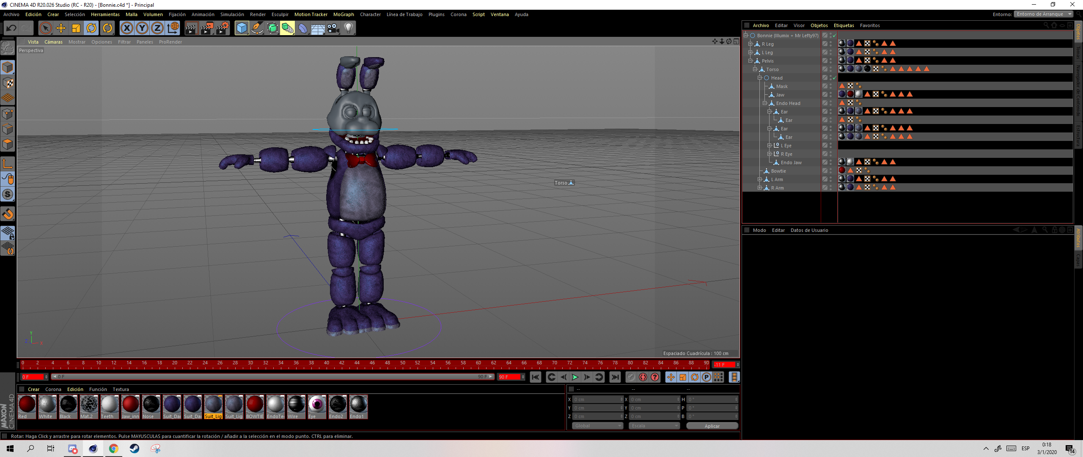Select the Rotate tool in top toolbar
This screenshot has height=457, width=1083.
(91, 28)
